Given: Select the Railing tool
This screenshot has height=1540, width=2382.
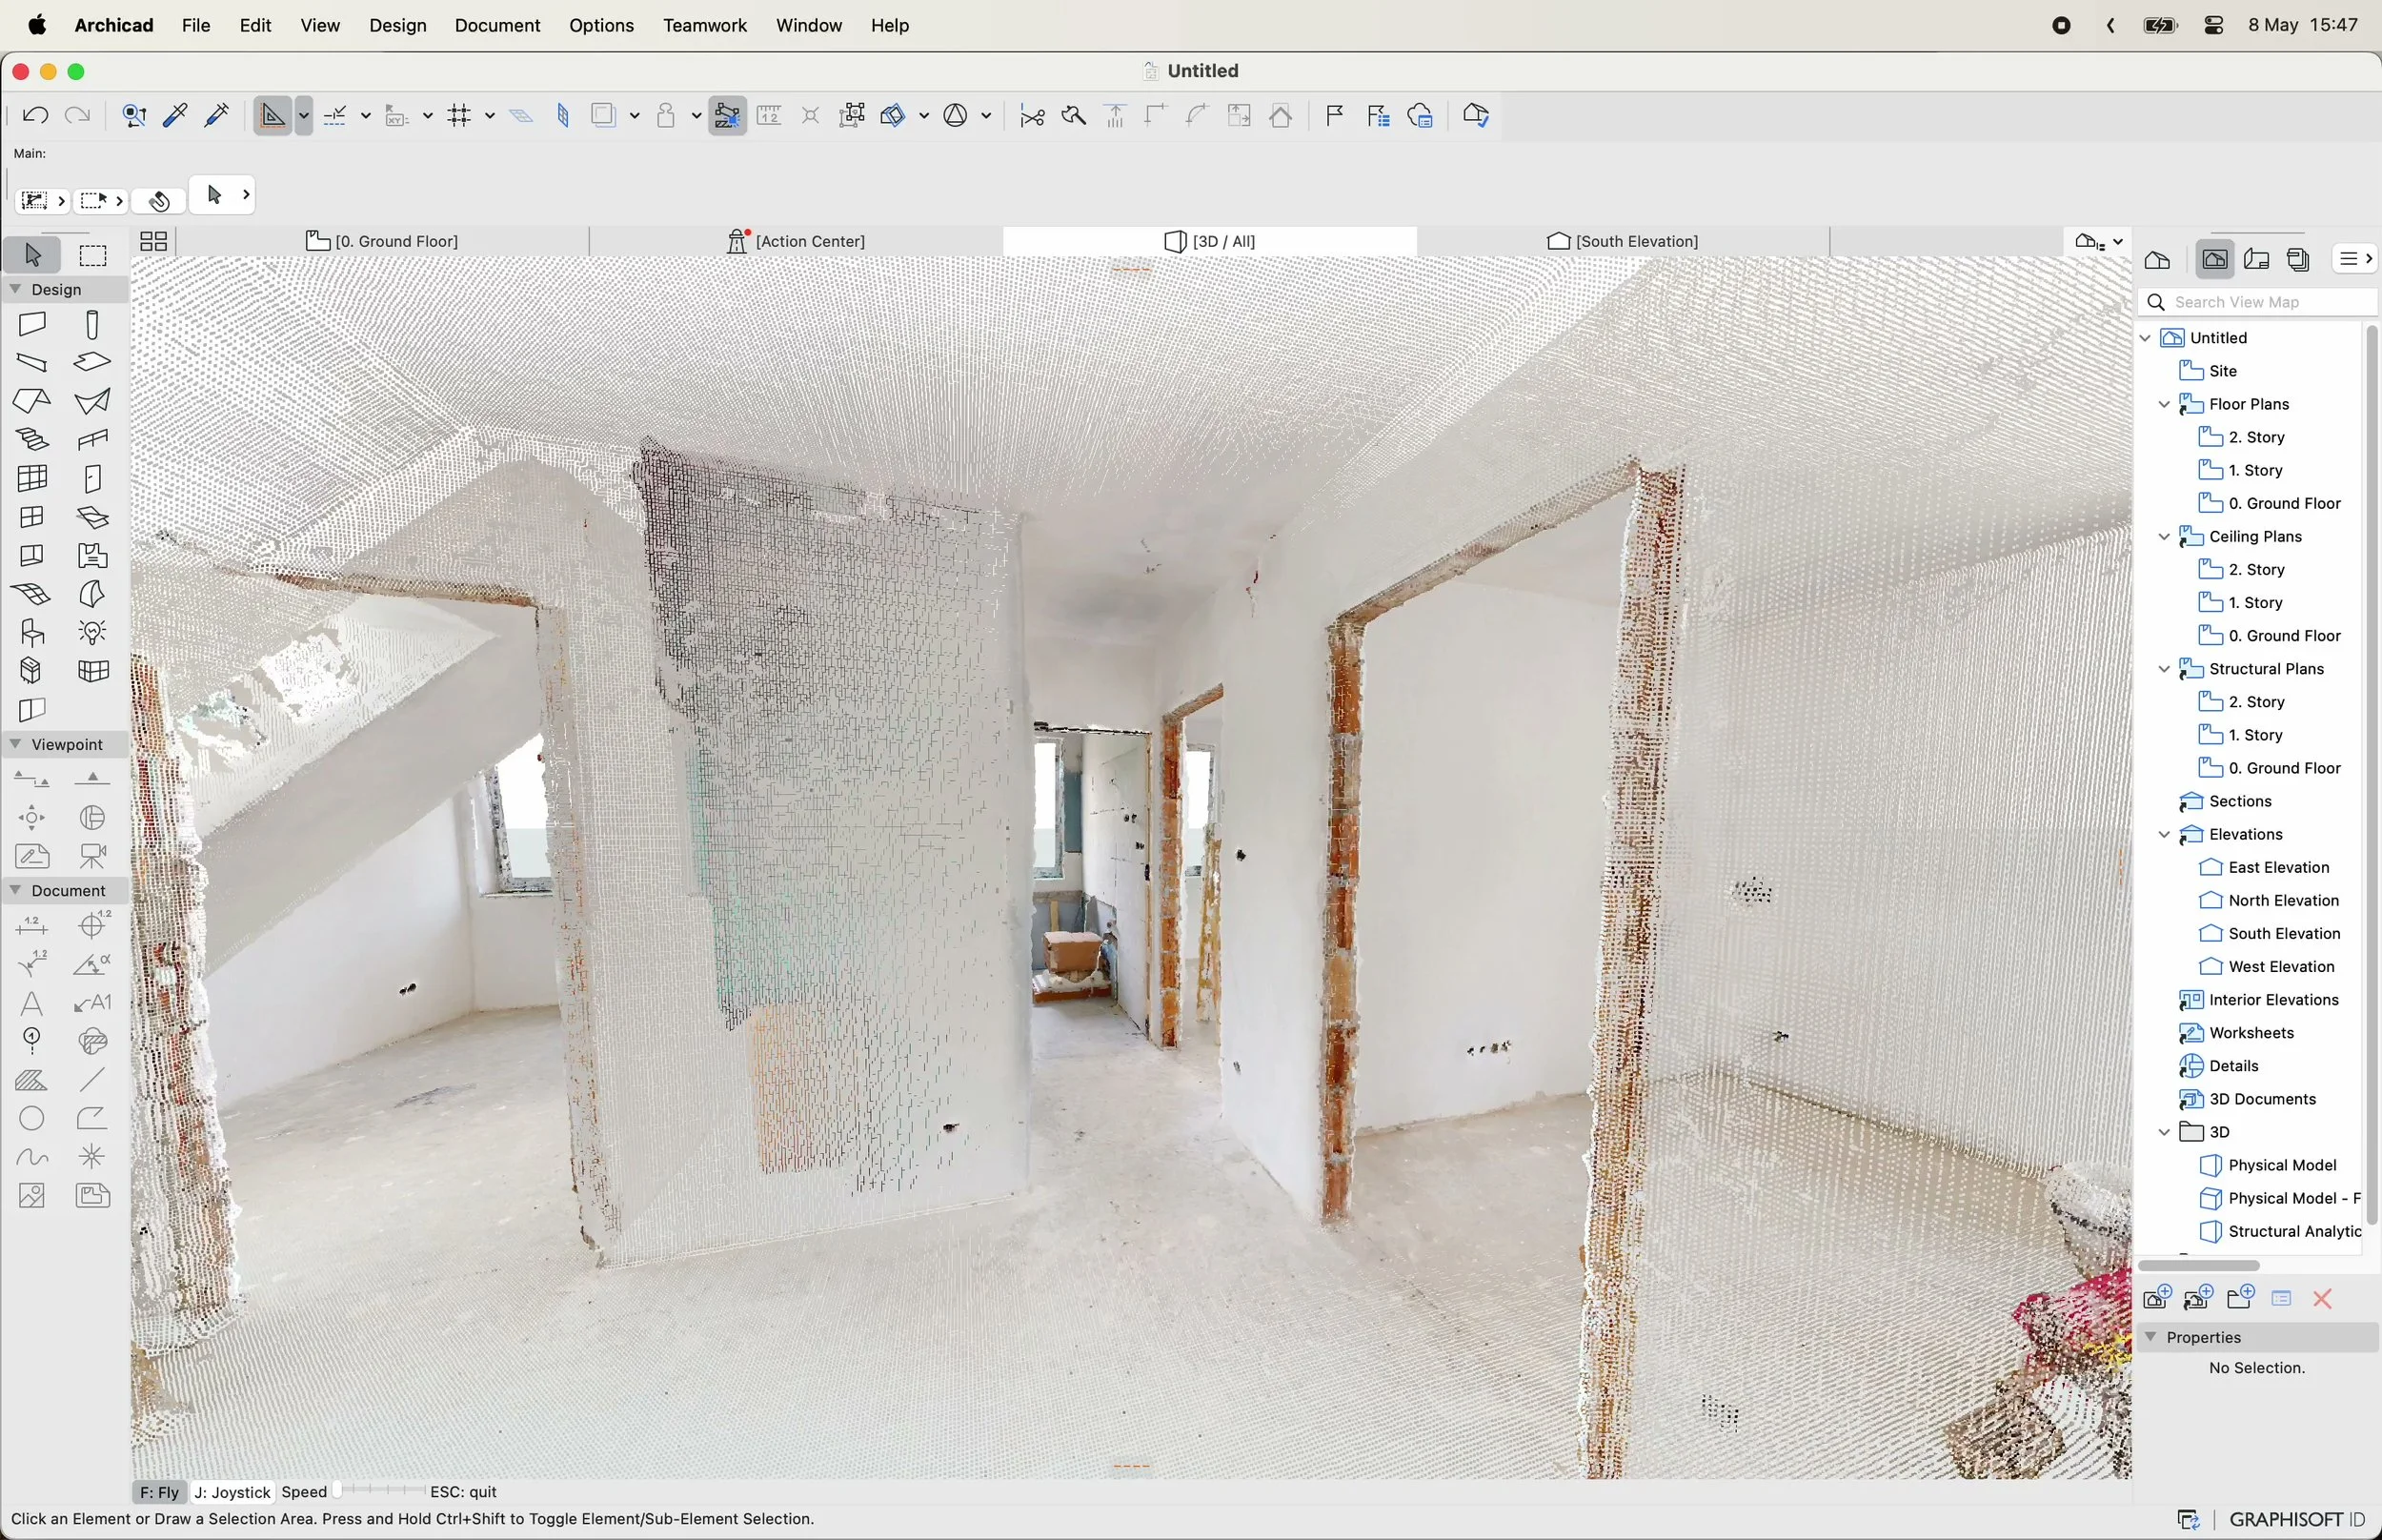Looking at the screenshot, I should [92, 439].
